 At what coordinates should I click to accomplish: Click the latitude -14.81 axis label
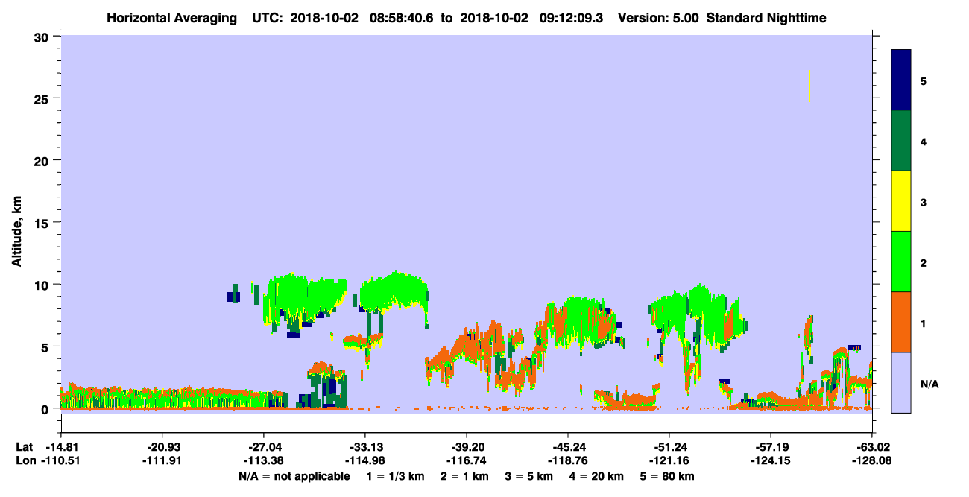[x=61, y=447]
